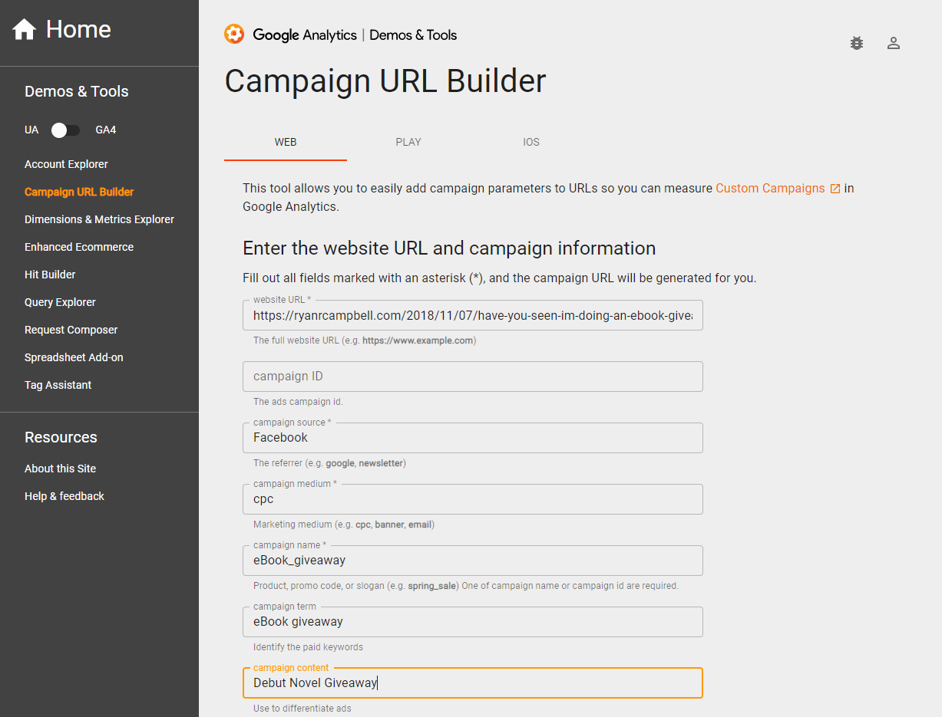Click 'Identify the paid keywords' helper text

(308, 647)
